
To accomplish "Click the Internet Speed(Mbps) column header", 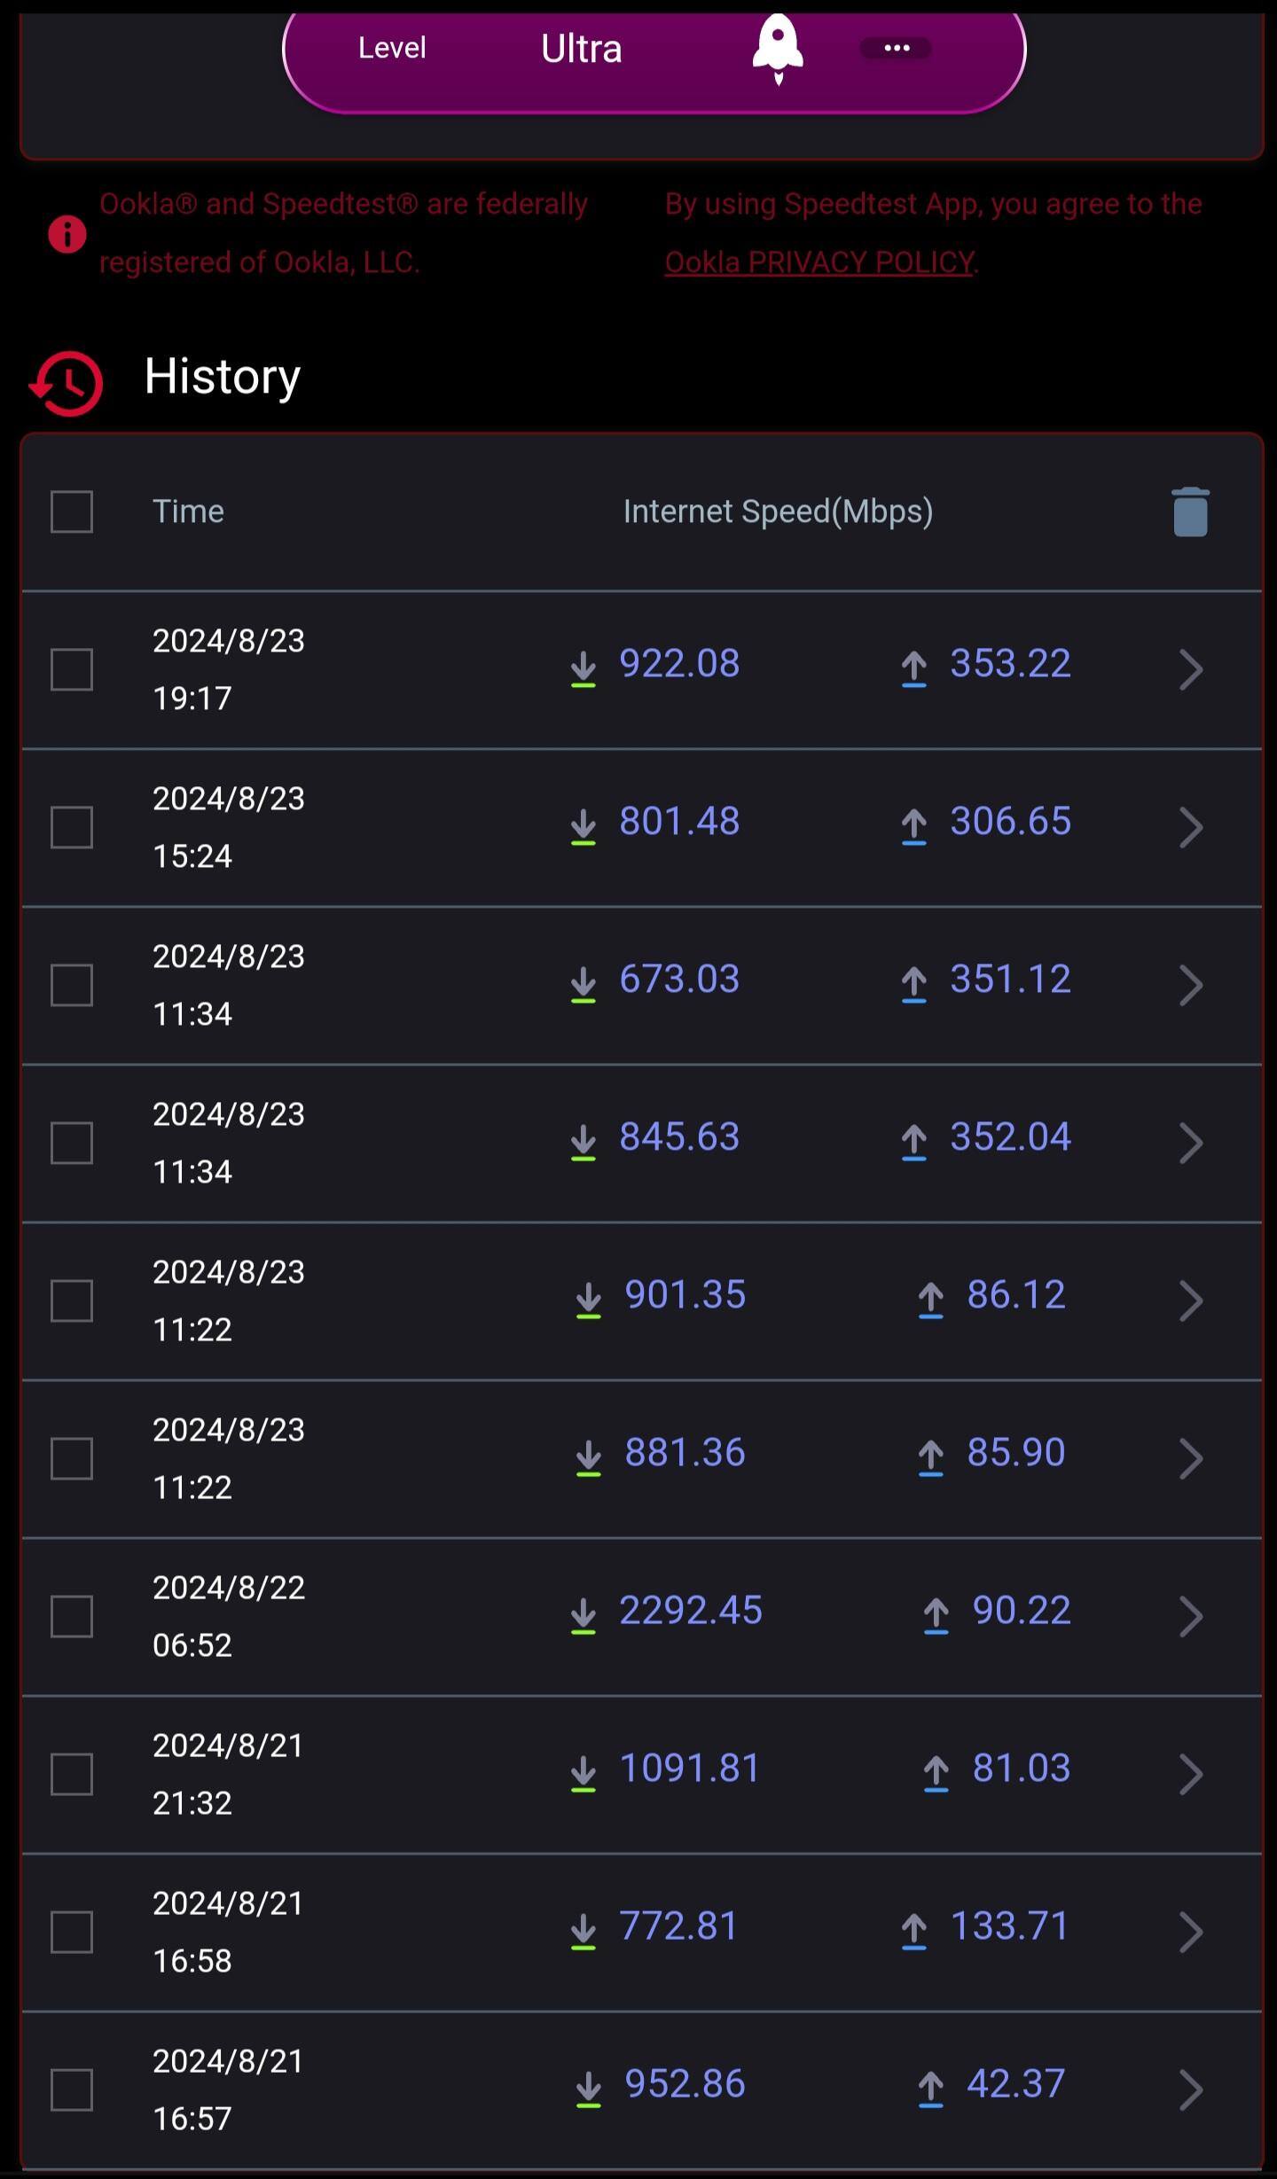I will pos(778,512).
